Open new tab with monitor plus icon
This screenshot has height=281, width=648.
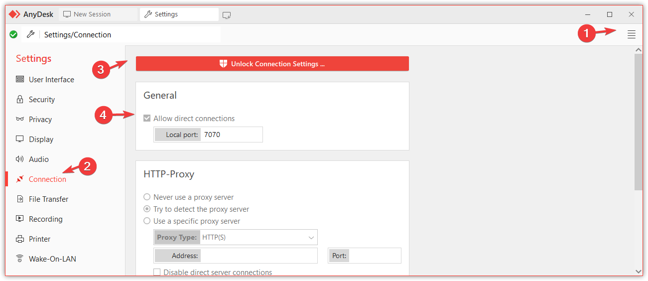(x=227, y=15)
